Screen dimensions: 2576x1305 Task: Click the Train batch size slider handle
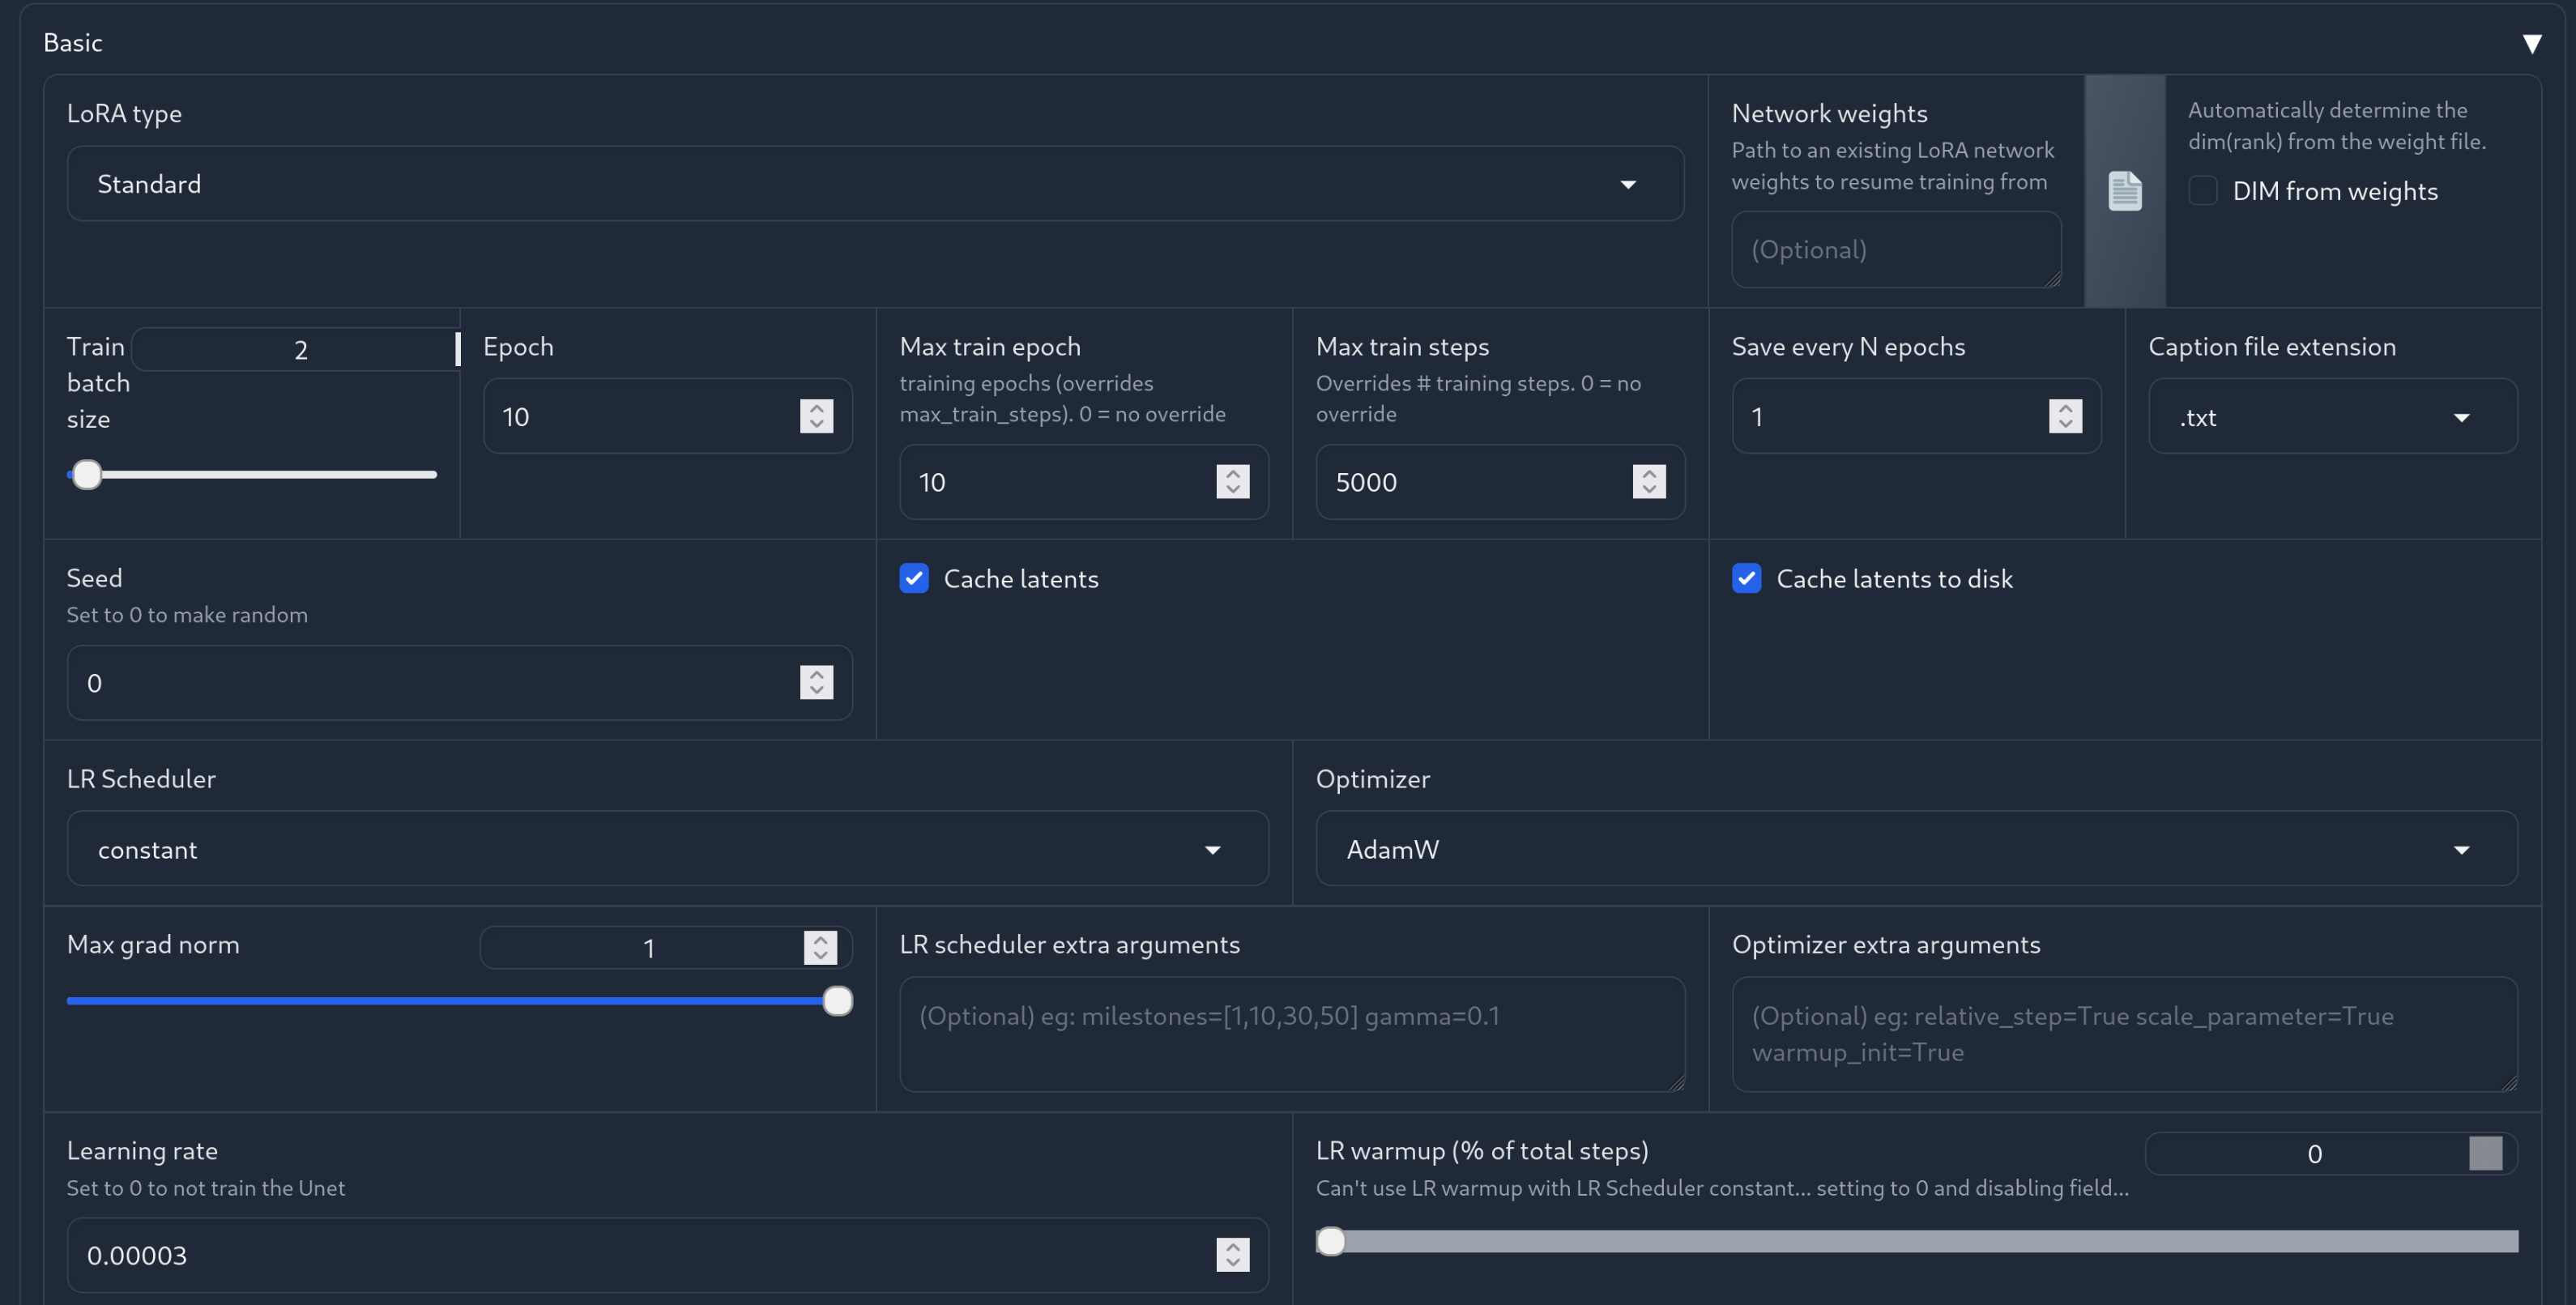pos(87,475)
